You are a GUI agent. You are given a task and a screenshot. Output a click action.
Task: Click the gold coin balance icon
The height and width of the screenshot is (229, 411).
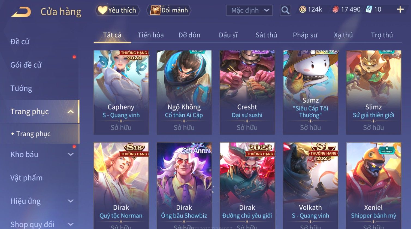303,10
